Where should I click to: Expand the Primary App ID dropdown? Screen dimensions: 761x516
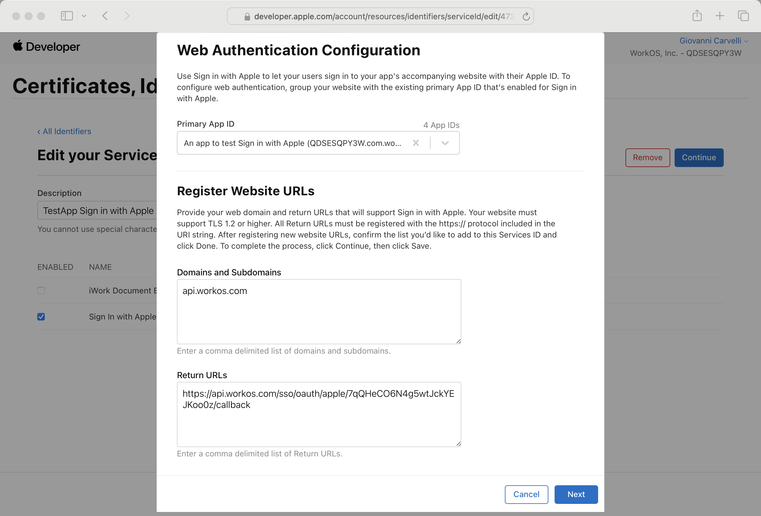tap(445, 143)
